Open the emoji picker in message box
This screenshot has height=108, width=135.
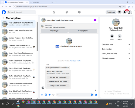coord(92,94)
